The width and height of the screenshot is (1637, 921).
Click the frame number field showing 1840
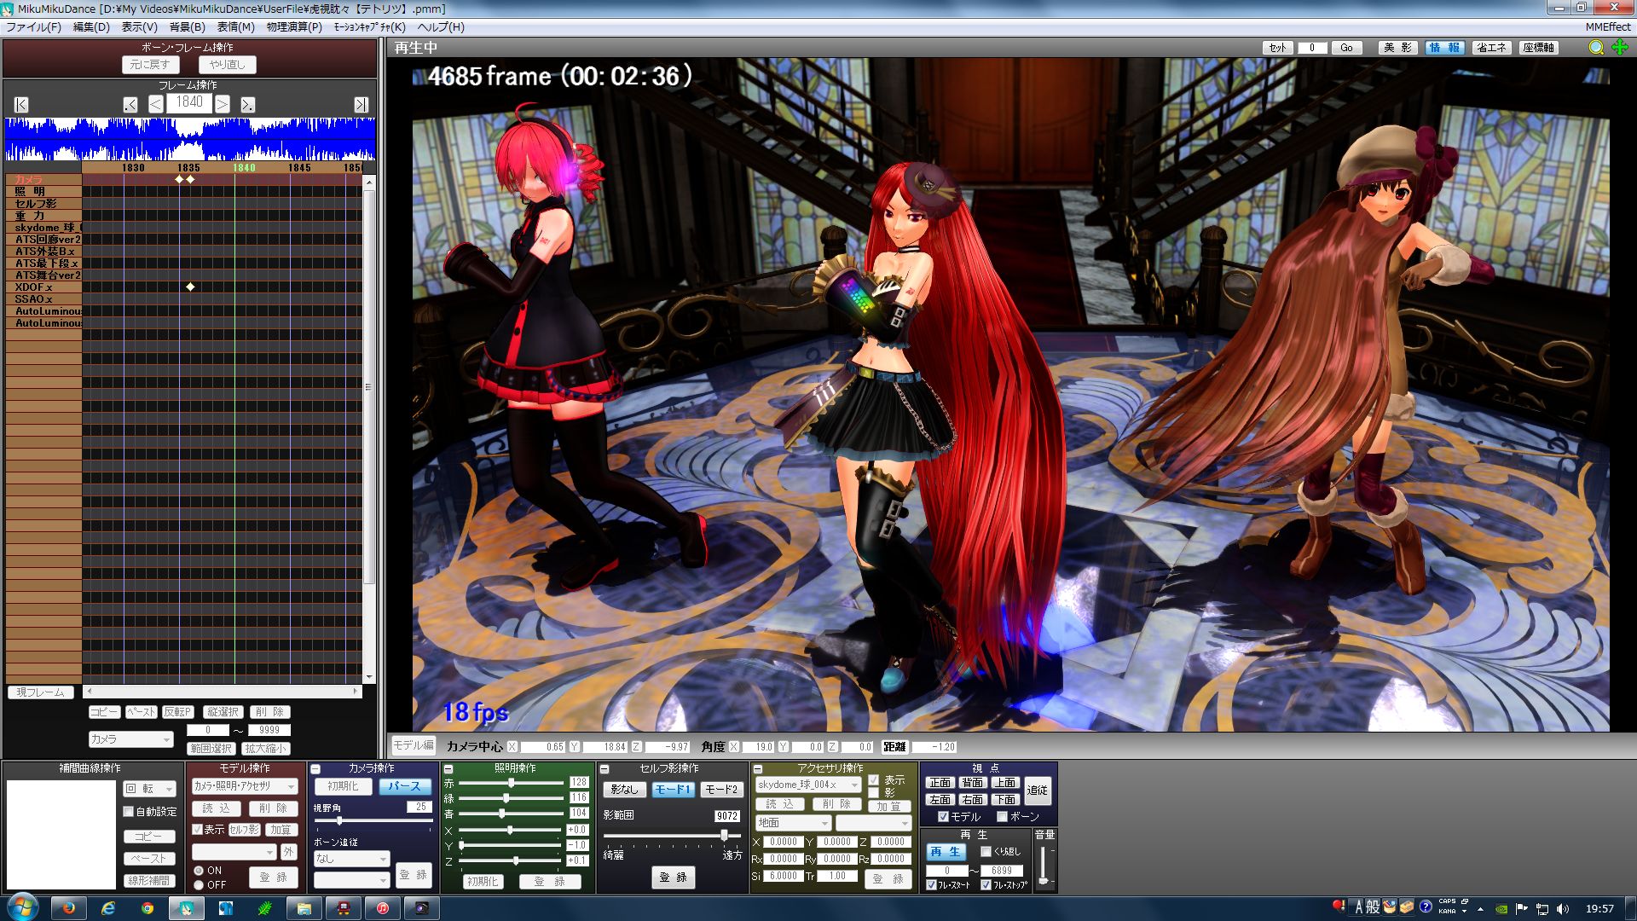pos(189,102)
